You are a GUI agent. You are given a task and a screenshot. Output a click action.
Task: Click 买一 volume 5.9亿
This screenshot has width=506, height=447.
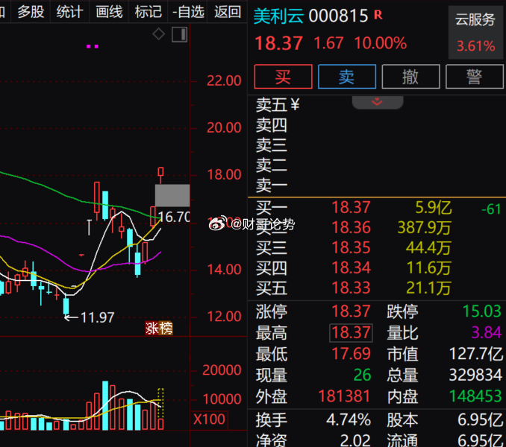click(433, 208)
